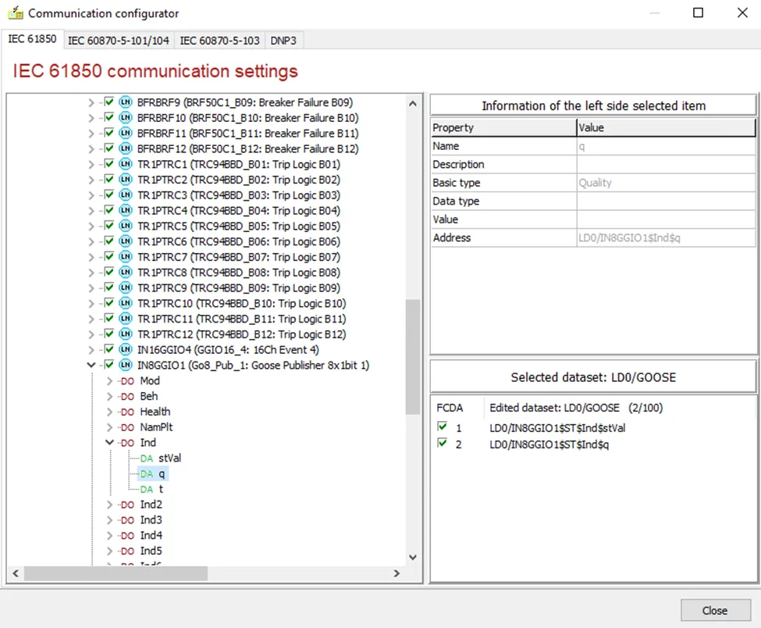Select the Ind2 data object
The image size is (761, 628).
coord(151,505)
